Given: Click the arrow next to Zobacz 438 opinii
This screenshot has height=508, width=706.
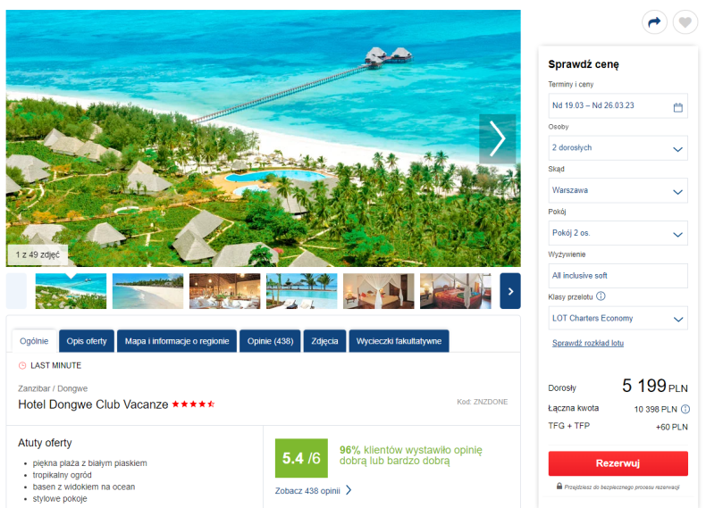Looking at the screenshot, I should click(x=349, y=490).
